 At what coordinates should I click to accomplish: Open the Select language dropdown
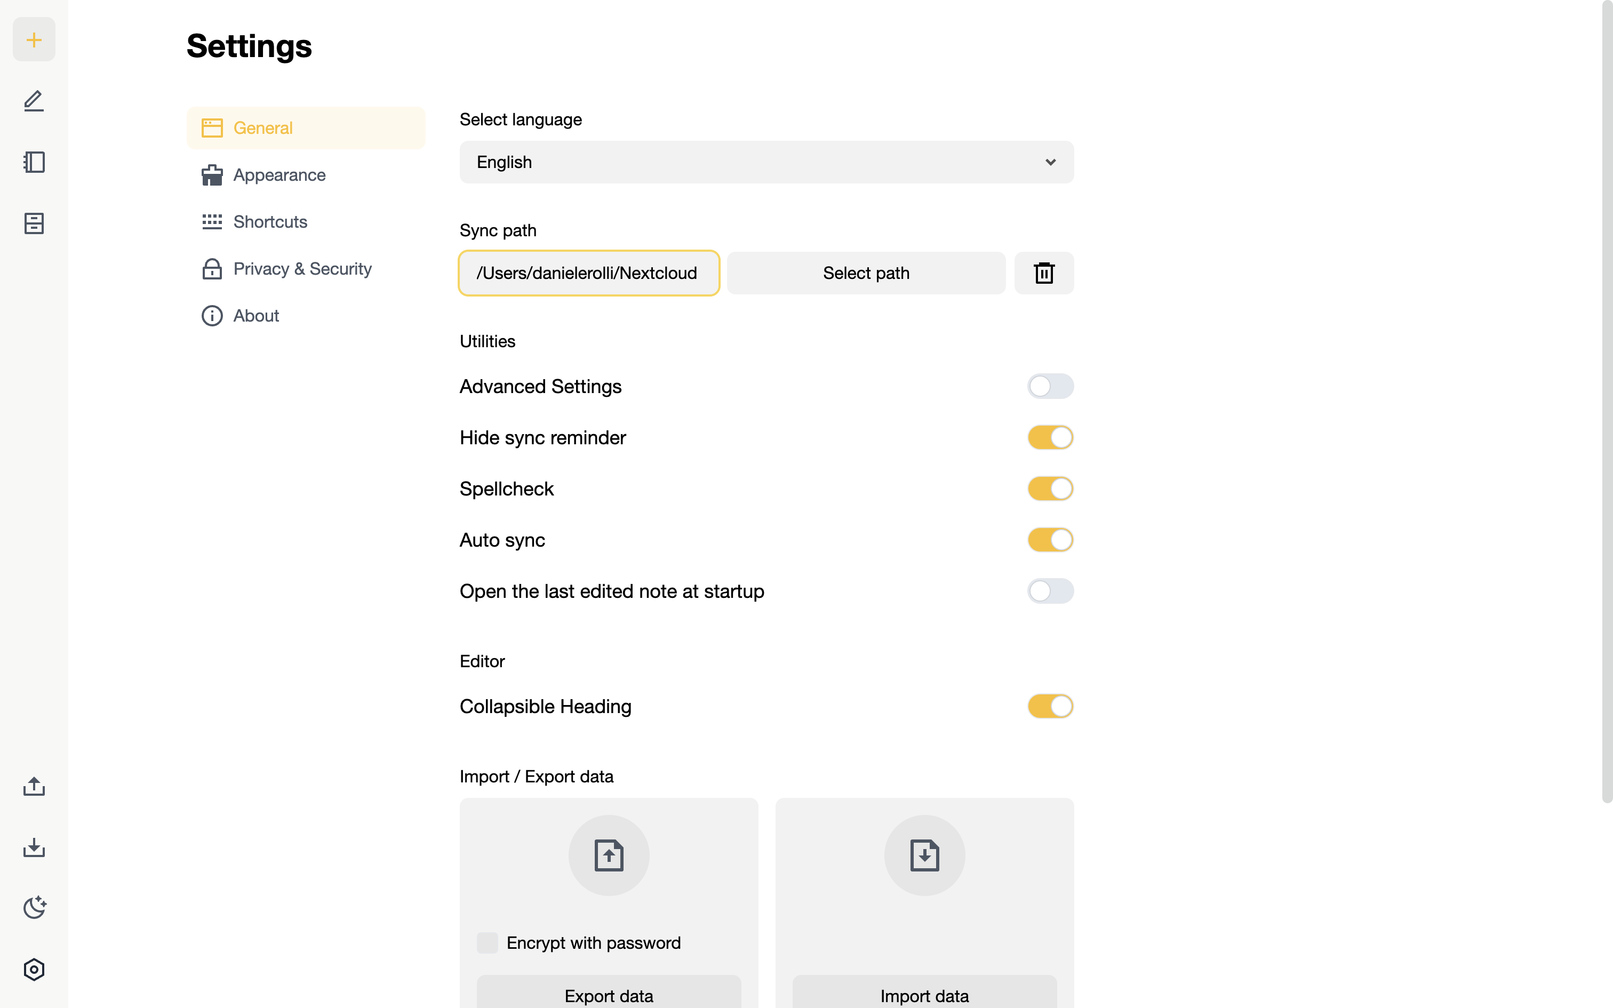[x=766, y=162]
